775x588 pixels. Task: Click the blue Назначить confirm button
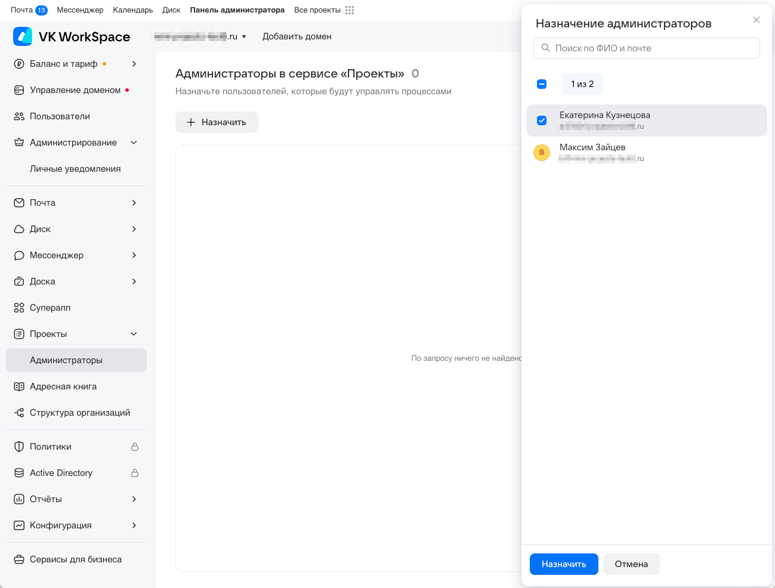[564, 564]
